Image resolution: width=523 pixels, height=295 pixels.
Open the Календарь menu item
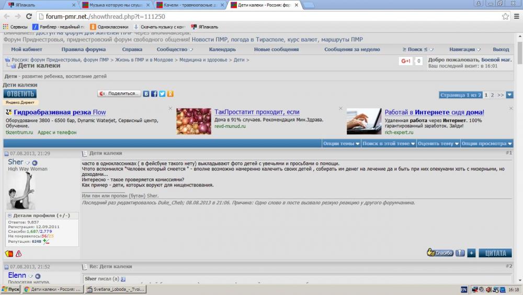coord(222,50)
